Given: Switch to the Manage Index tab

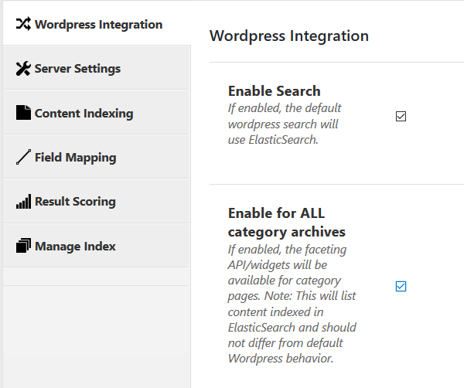Looking at the screenshot, I should [96, 246].
